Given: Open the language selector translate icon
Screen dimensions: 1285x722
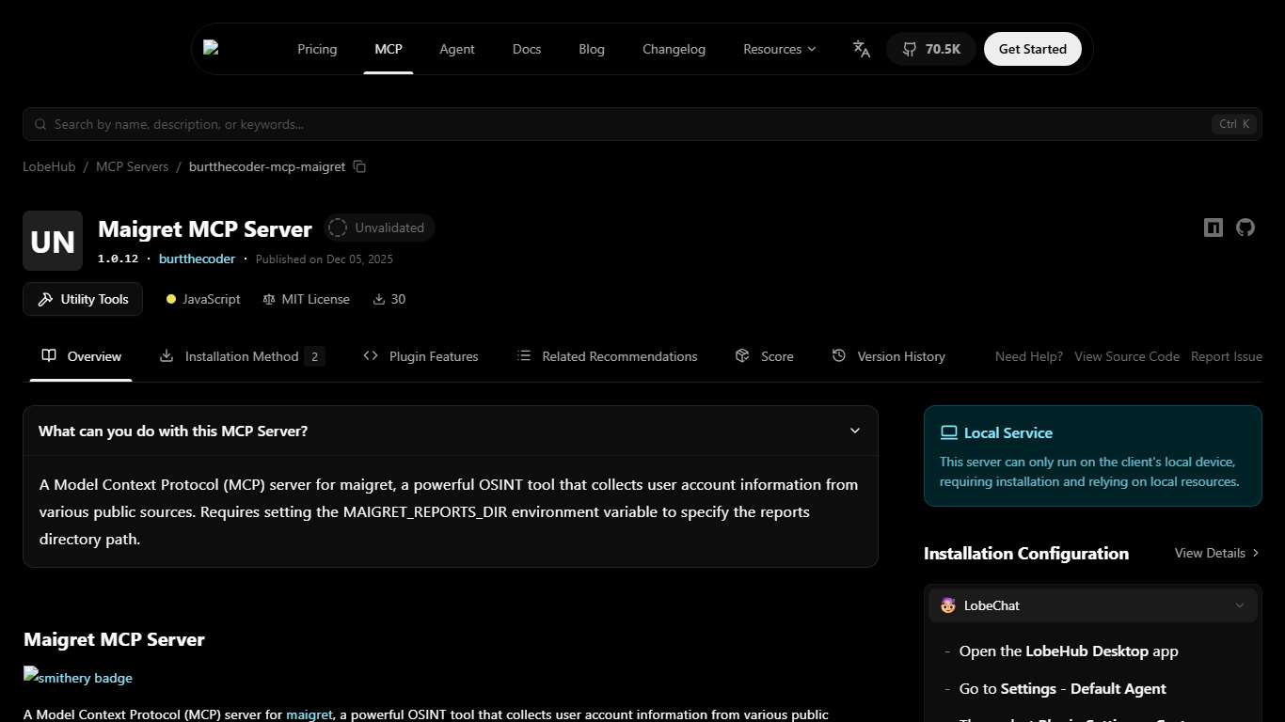Looking at the screenshot, I should (x=861, y=49).
